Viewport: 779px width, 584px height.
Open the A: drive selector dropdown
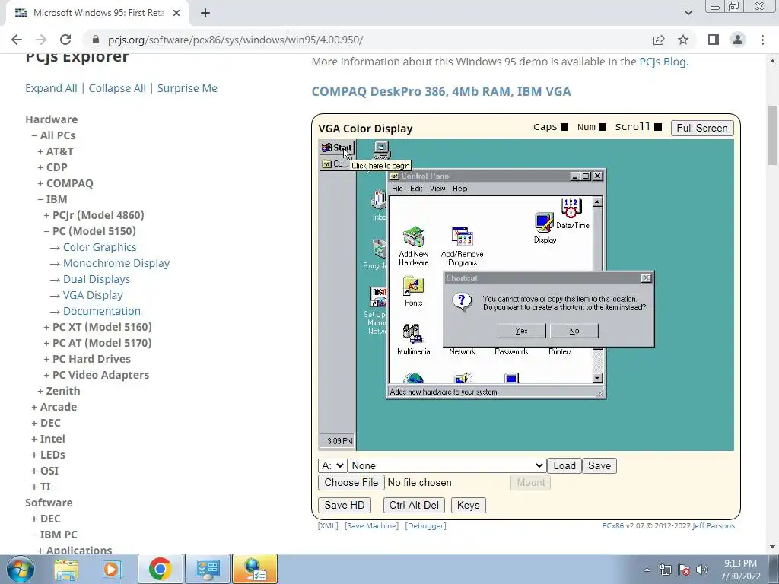click(x=332, y=466)
